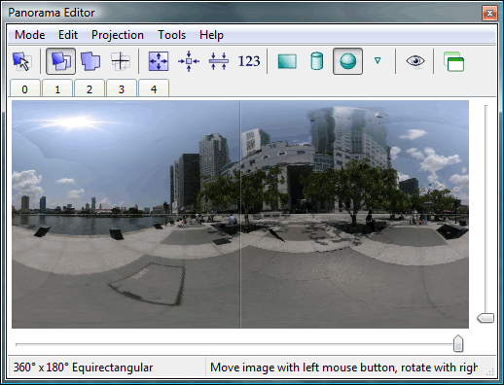Select the crosshair center point tool
Image resolution: width=504 pixels, height=385 pixels.
click(121, 61)
